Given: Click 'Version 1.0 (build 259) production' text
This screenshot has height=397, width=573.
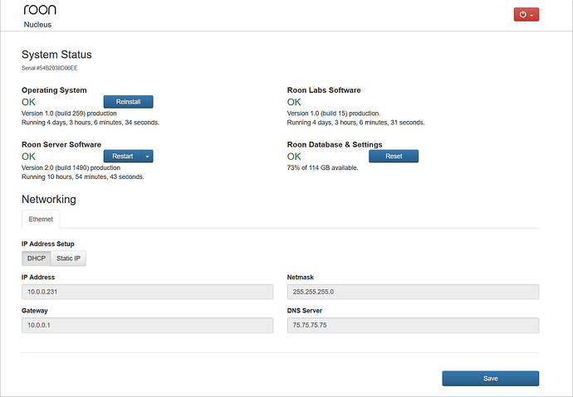Looking at the screenshot, I should pyautogui.click(x=69, y=114).
